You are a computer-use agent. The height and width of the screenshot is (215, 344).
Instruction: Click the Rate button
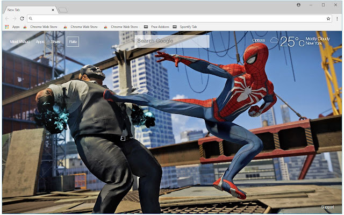tap(73, 41)
